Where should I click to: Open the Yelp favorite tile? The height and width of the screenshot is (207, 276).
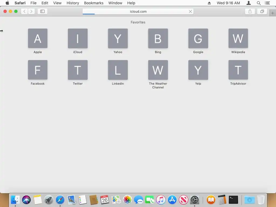coord(198,70)
